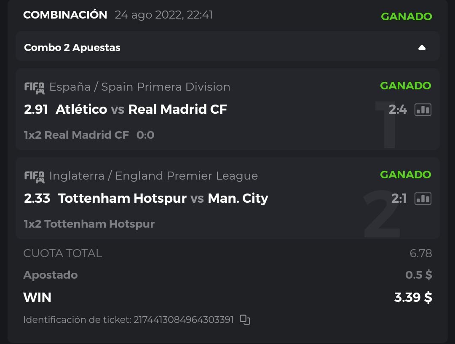The width and height of the screenshot is (455, 344).
Task: Select Inglaterra / England Premier League league
Action: (153, 176)
